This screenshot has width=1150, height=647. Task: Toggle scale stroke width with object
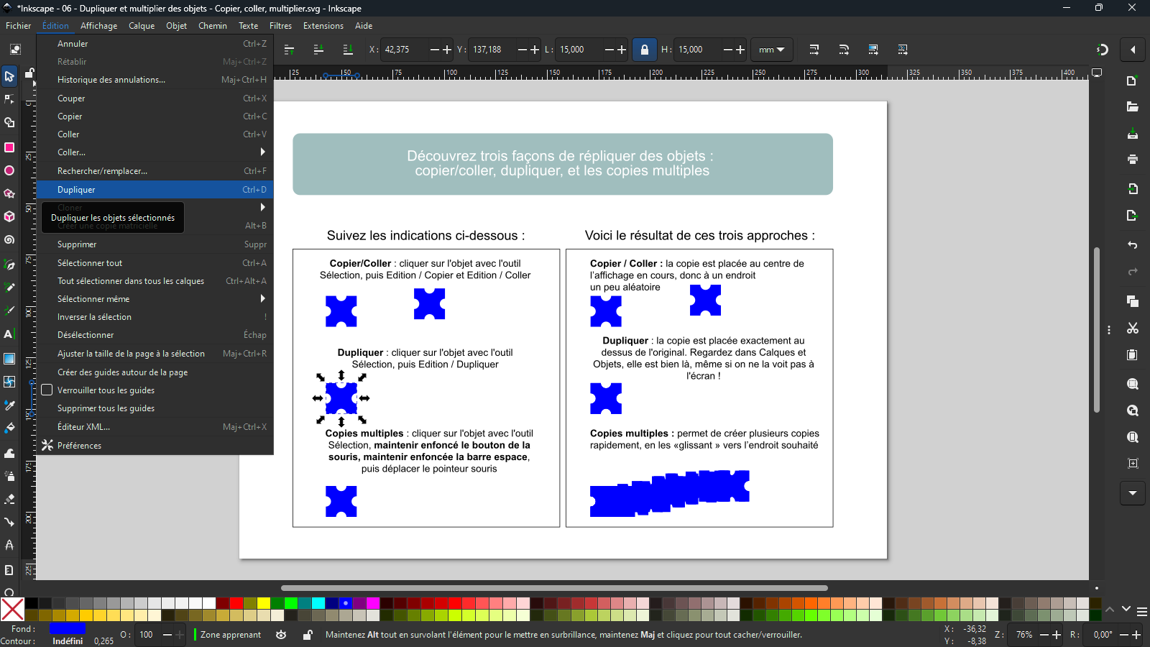pos(814,50)
